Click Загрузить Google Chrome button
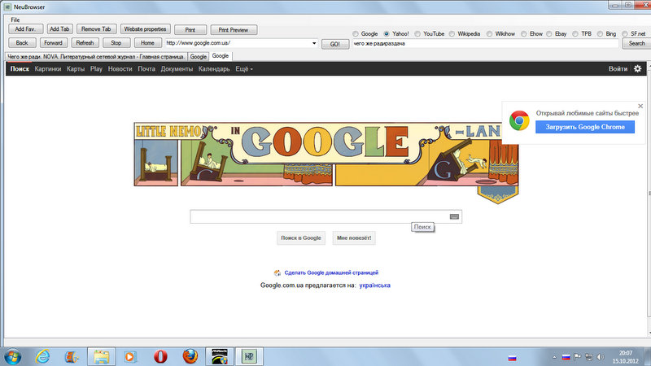The image size is (651, 366). click(x=585, y=127)
